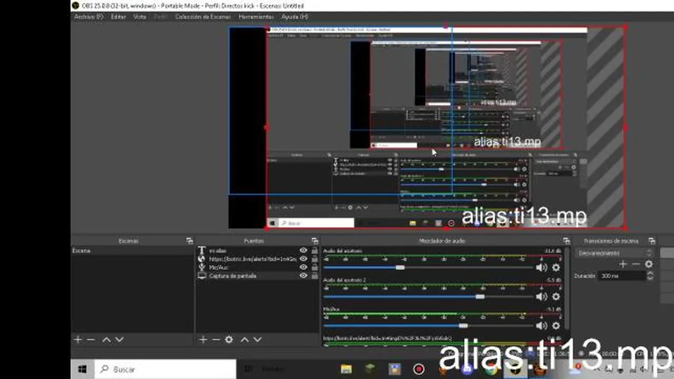Open the scene transition type dropdown
Viewport: 674px width, 379px height.
(x=614, y=253)
